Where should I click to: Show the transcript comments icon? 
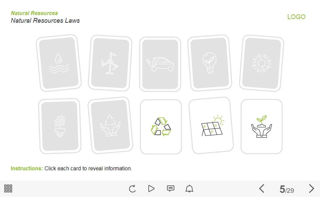point(171,188)
